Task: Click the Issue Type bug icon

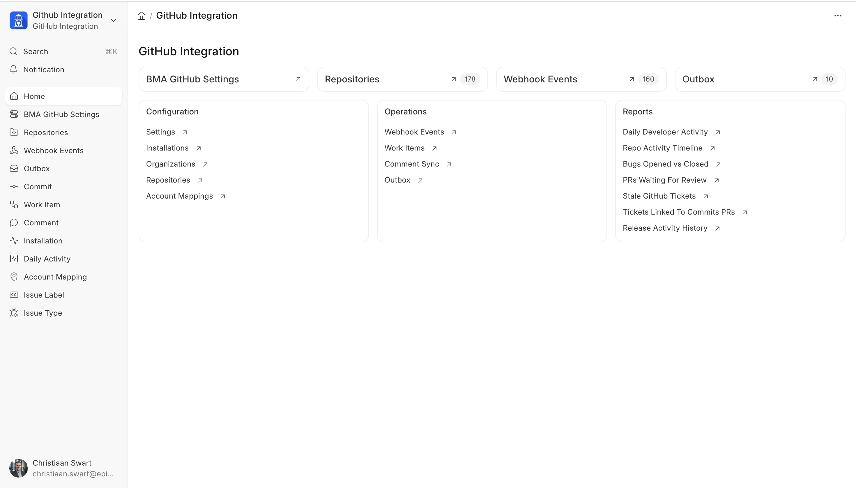Action: click(x=14, y=313)
